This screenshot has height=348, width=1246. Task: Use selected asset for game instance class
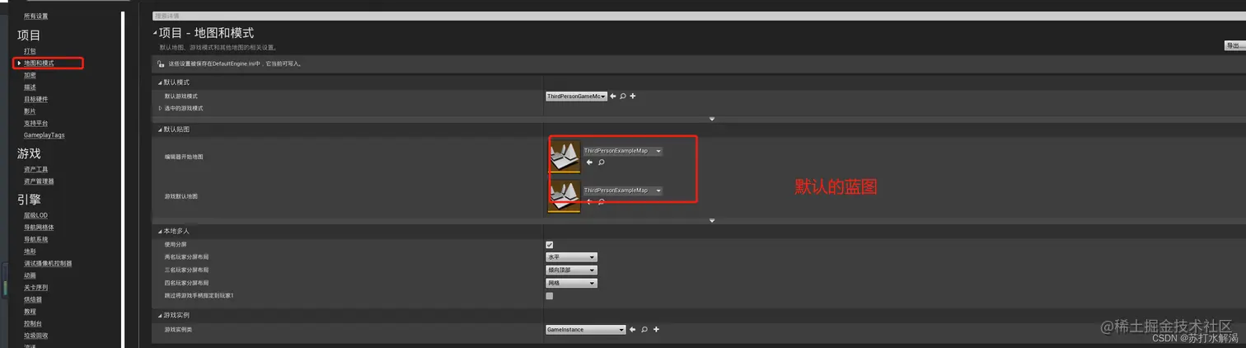(632, 330)
